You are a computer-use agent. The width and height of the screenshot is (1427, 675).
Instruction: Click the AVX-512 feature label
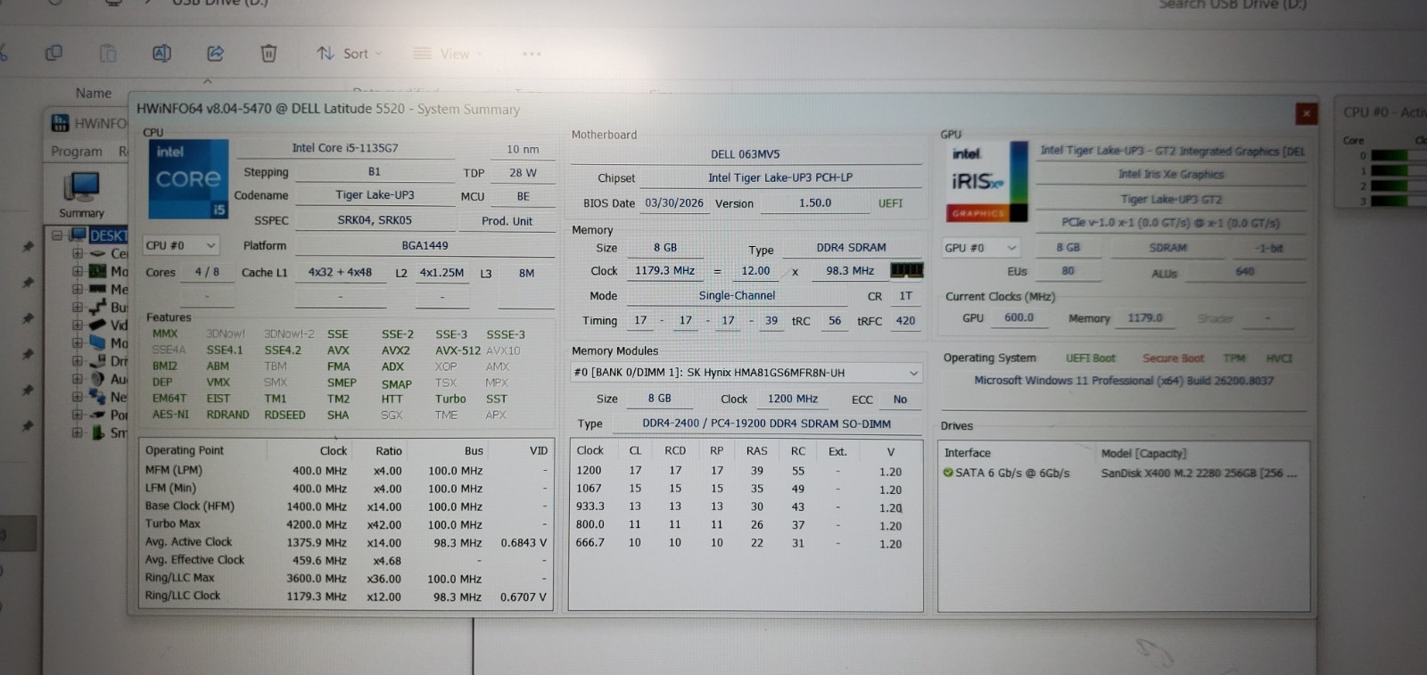pyautogui.click(x=458, y=350)
